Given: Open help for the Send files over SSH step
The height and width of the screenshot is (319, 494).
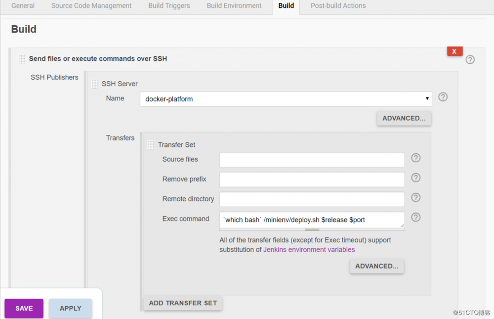Looking at the screenshot, I should (x=470, y=59).
